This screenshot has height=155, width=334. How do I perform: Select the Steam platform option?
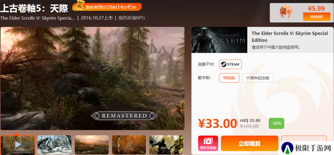point(230,64)
